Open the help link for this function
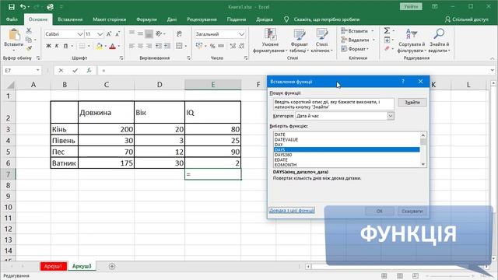 pos(292,211)
